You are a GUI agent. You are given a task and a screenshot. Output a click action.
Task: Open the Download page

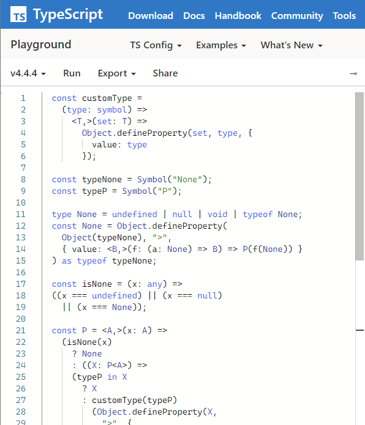click(x=151, y=15)
